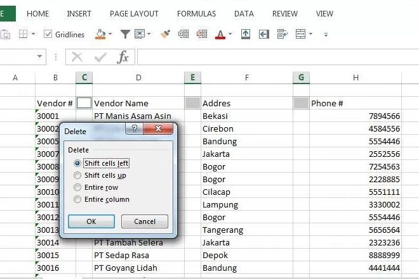
Task: Click the highlighted column G header
Action: point(301,77)
